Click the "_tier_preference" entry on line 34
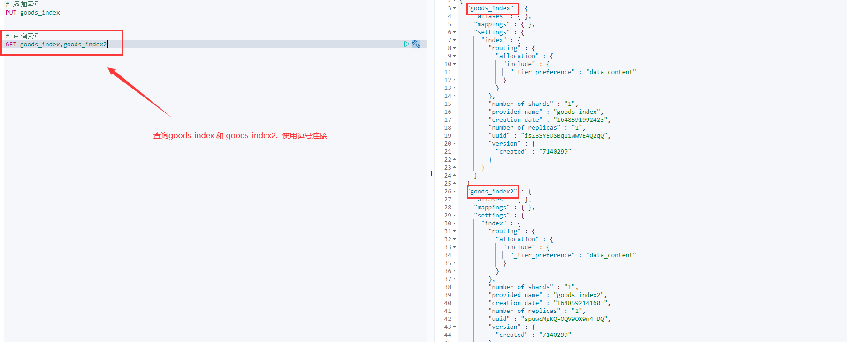Screen dimensions: 847x342 point(573,255)
